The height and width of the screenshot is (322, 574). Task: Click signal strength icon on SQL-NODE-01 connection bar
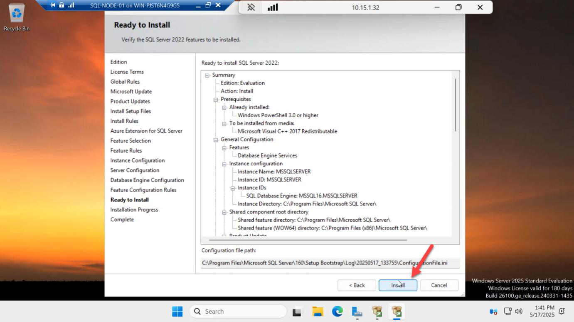[x=71, y=5]
